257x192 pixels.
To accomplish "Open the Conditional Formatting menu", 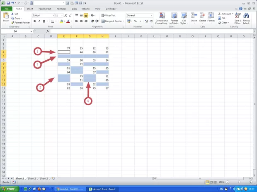I will [x=162, y=19].
